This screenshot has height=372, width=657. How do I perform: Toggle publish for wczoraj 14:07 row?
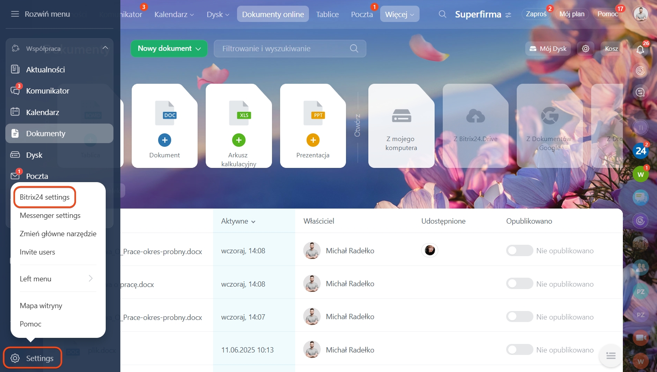pyautogui.click(x=519, y=317)
